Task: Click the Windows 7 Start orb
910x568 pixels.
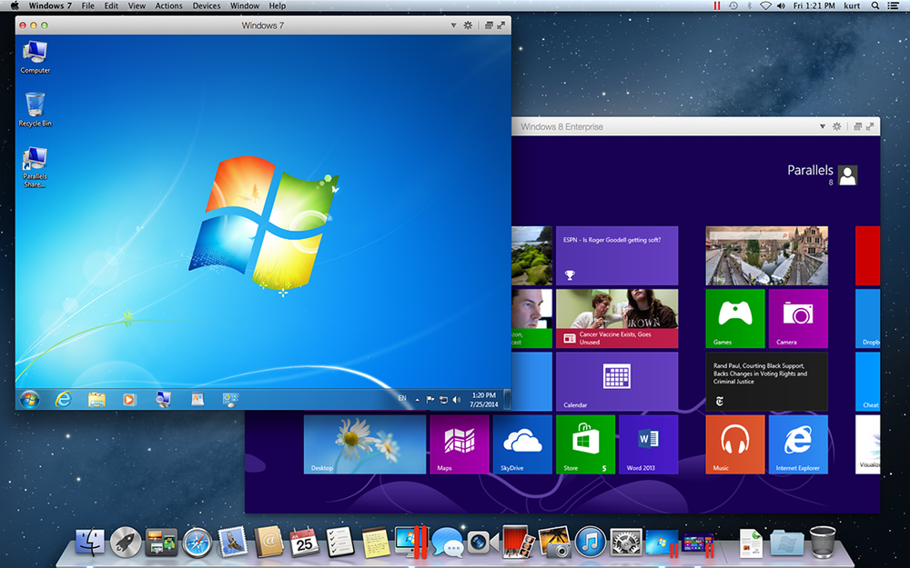Action: [29, 399]
